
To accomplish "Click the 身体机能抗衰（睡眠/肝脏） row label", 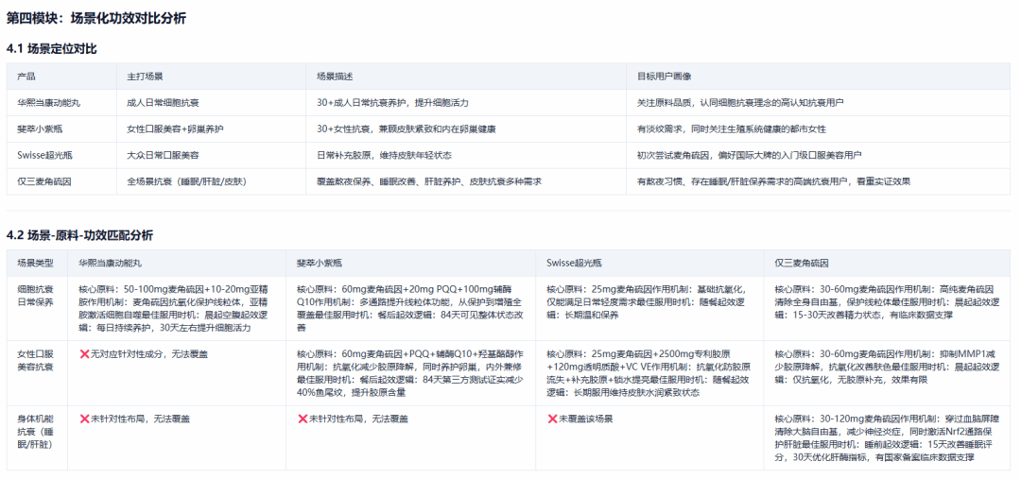I will (x=36, y=432).
